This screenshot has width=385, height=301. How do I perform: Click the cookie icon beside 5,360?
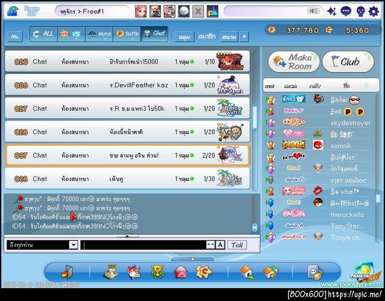pyautogui.click(x=329, y=30)
